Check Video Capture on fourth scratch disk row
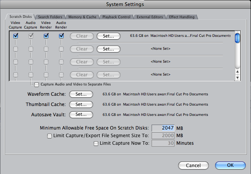This screenshot has width=251, height=174. click(x=16, y=75)
